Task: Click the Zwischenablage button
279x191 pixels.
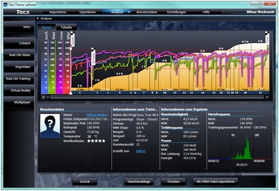Action: 139,181
